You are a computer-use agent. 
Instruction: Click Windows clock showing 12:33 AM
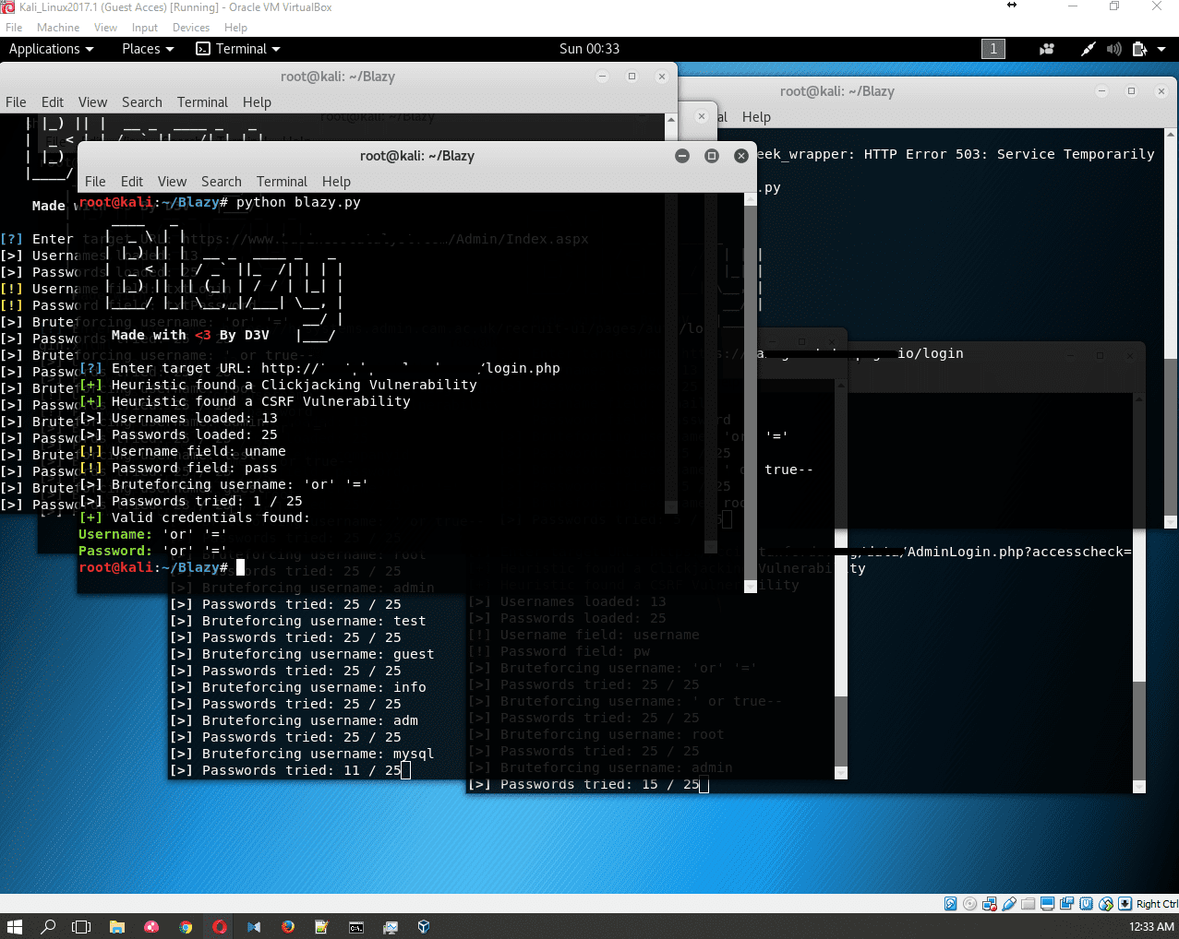coord(1151,926)
